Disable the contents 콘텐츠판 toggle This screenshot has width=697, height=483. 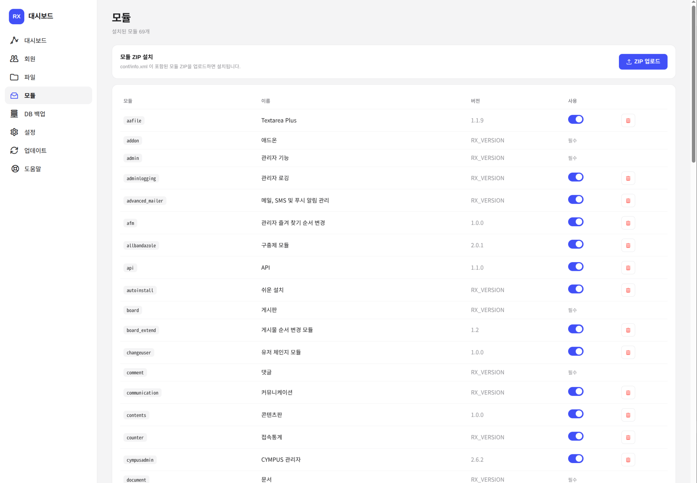(576, 414)
